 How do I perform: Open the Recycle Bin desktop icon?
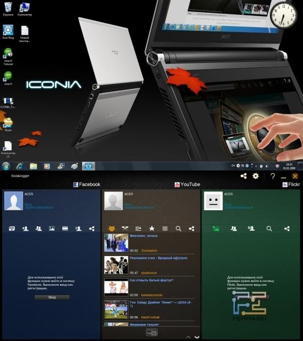8,9
